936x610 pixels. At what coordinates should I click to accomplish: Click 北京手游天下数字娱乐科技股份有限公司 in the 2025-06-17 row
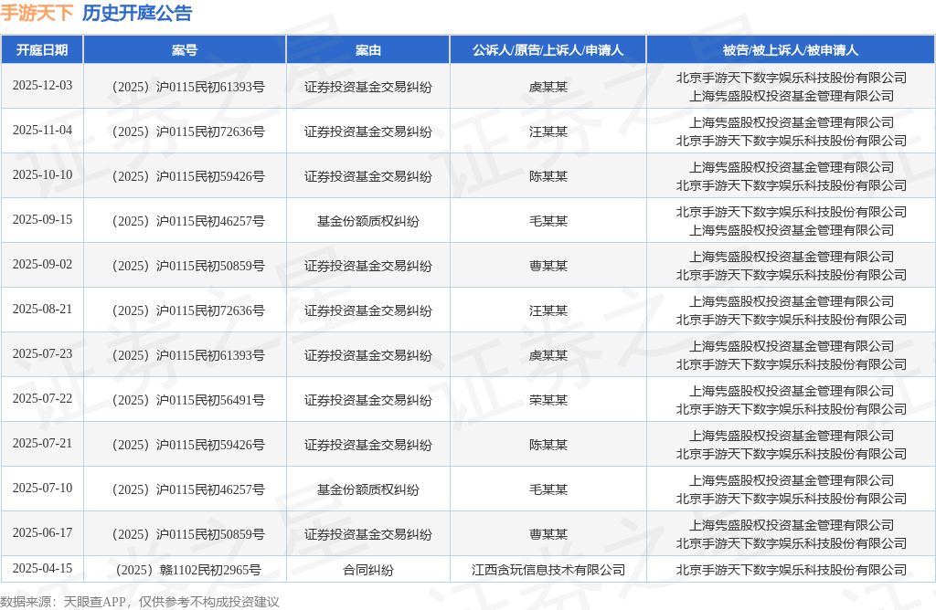791,543
